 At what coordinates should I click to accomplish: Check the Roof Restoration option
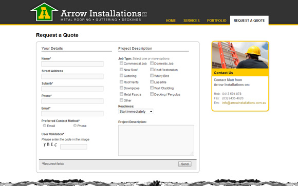[152, 69]
